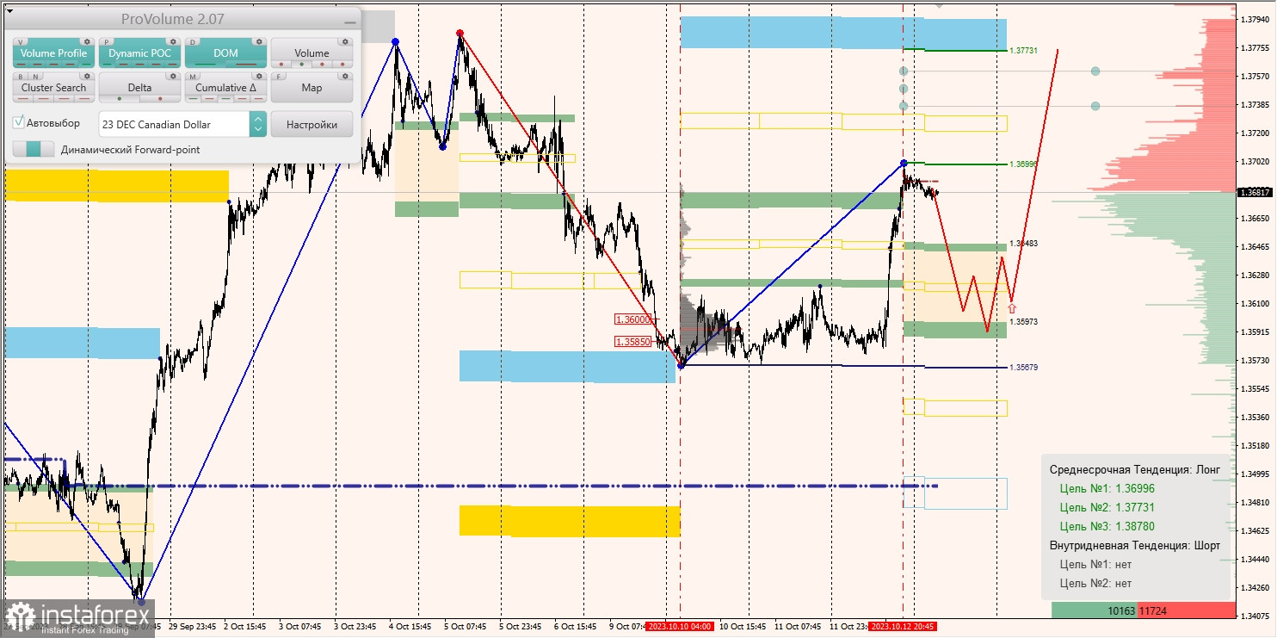Screen dimensions: 1277x638
Task: Open Cumulative Δ gear settings
Action: [258, 76]
